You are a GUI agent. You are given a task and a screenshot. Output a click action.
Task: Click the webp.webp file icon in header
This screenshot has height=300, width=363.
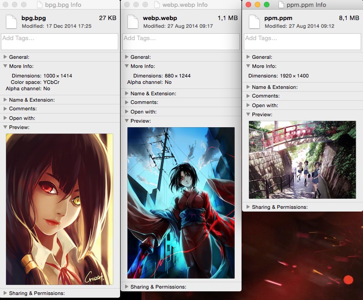(133, 21)
